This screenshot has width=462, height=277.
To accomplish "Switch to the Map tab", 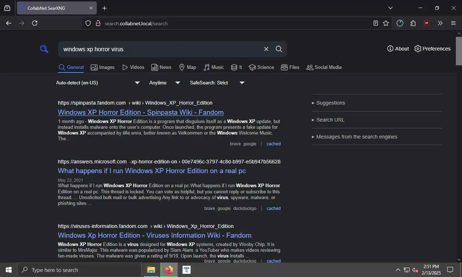I will point(188,67).
